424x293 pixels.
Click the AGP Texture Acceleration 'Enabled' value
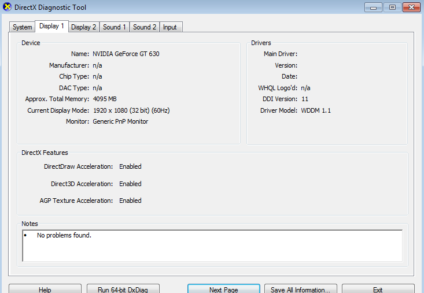[130, 201]
